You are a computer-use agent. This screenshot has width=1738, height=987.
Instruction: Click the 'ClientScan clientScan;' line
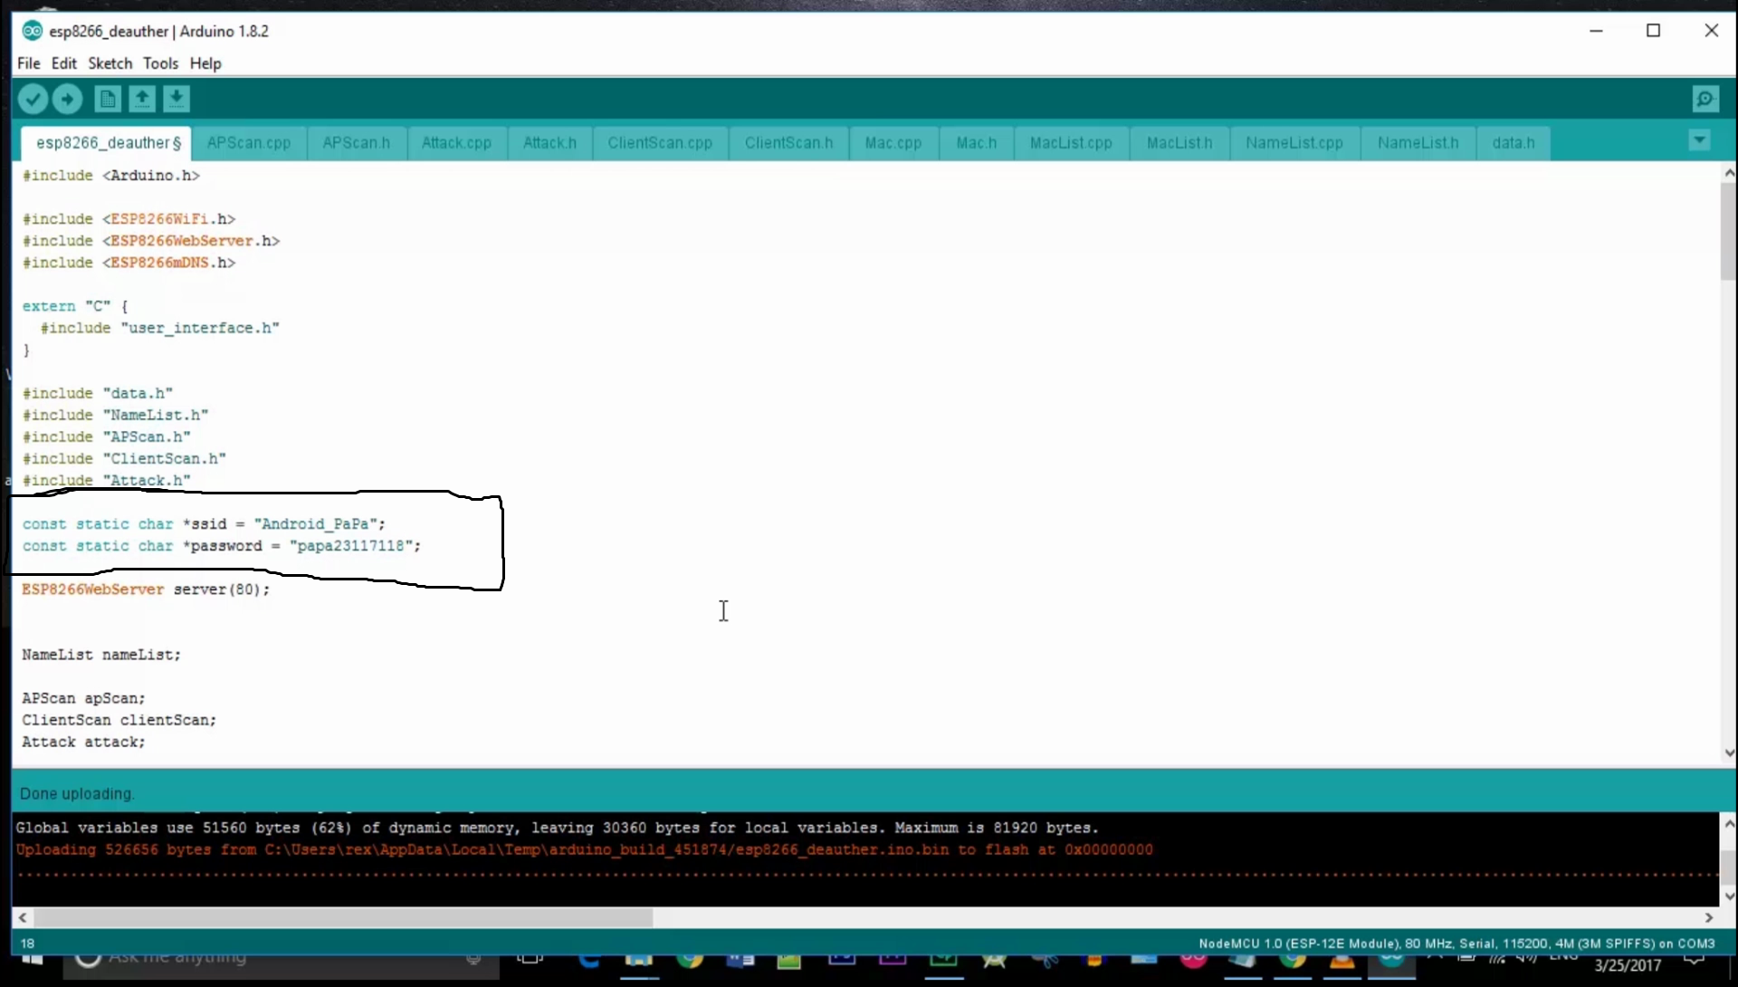pyautogui.click(x=119, y=720)
